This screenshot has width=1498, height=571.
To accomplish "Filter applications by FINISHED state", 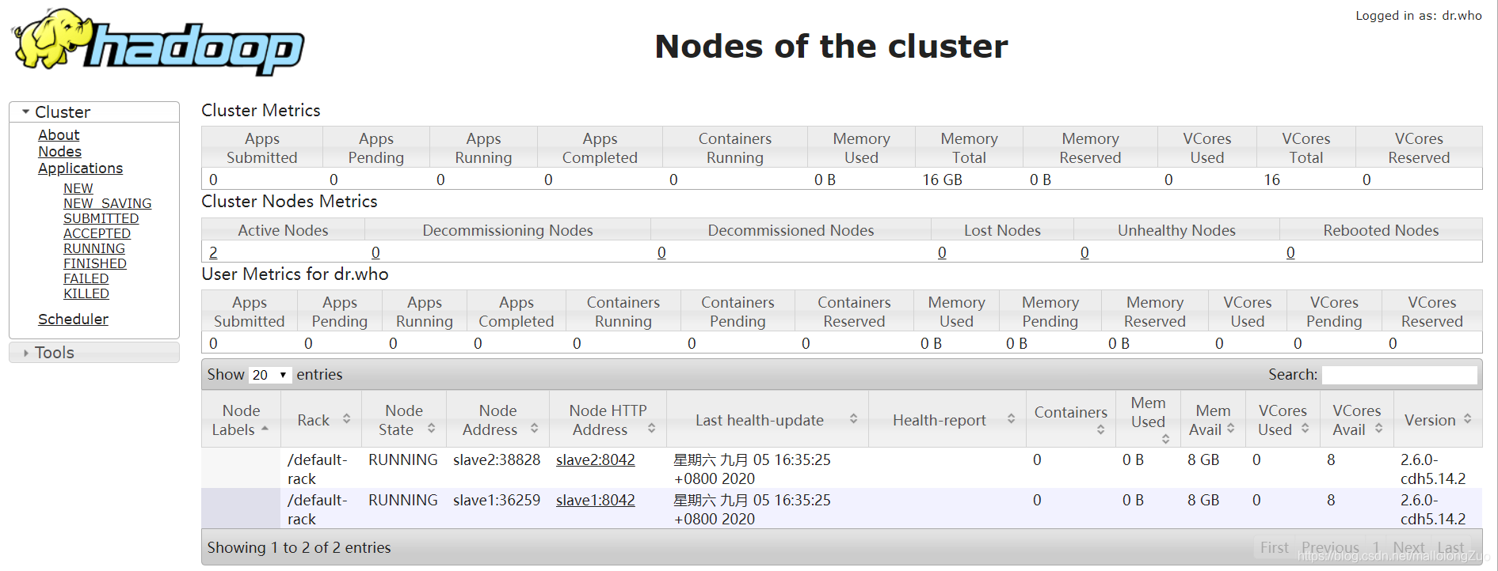I will [x=94, y=263].
